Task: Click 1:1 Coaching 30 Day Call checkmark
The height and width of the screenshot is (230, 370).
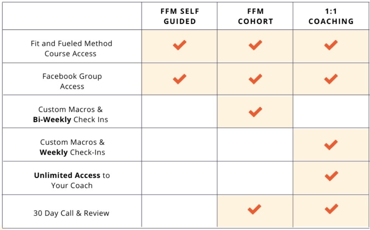Action: (x=331, y=208)
